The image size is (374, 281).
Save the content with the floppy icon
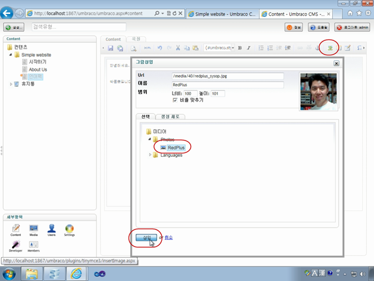110,48
